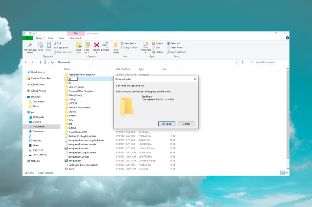Click the Play contextual tab header
312x207 pixels.
coord(76,33)
